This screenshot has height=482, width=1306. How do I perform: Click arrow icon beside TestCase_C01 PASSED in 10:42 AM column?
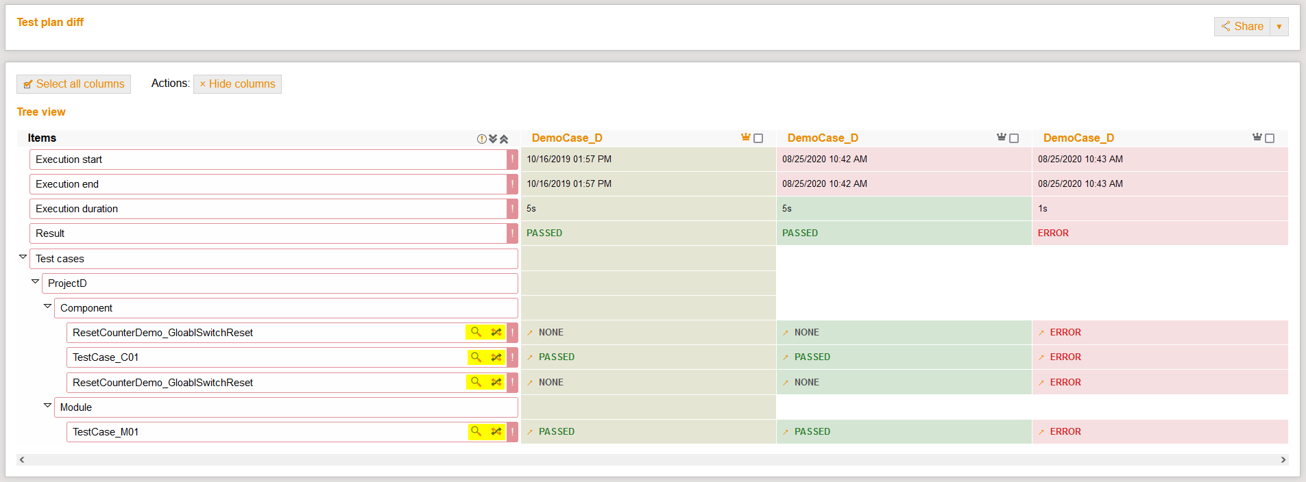[786, 357]
